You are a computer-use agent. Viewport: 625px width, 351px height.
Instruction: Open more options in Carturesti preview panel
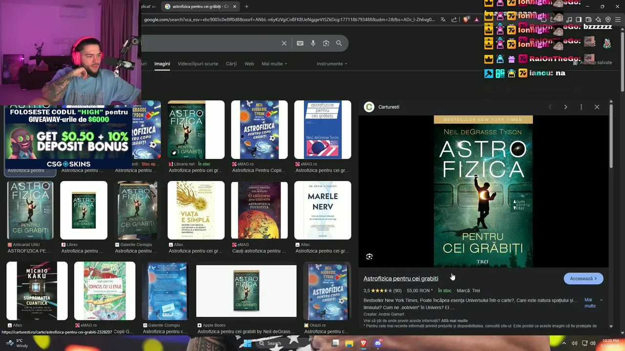coord(581,107)
